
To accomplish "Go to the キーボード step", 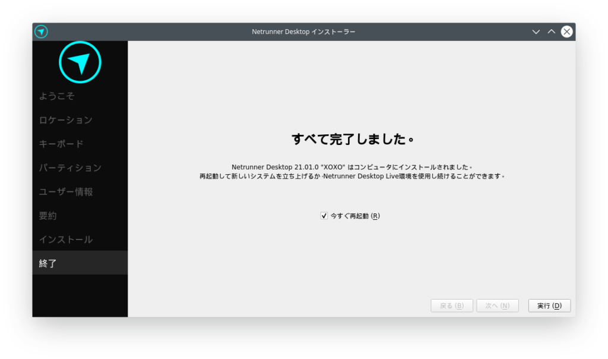I will coord(61,144).
